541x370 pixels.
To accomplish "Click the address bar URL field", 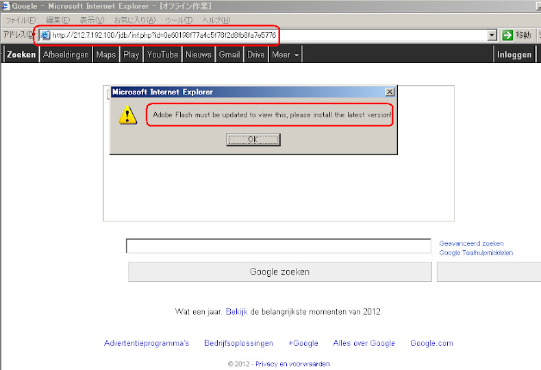I will [269, 35].
